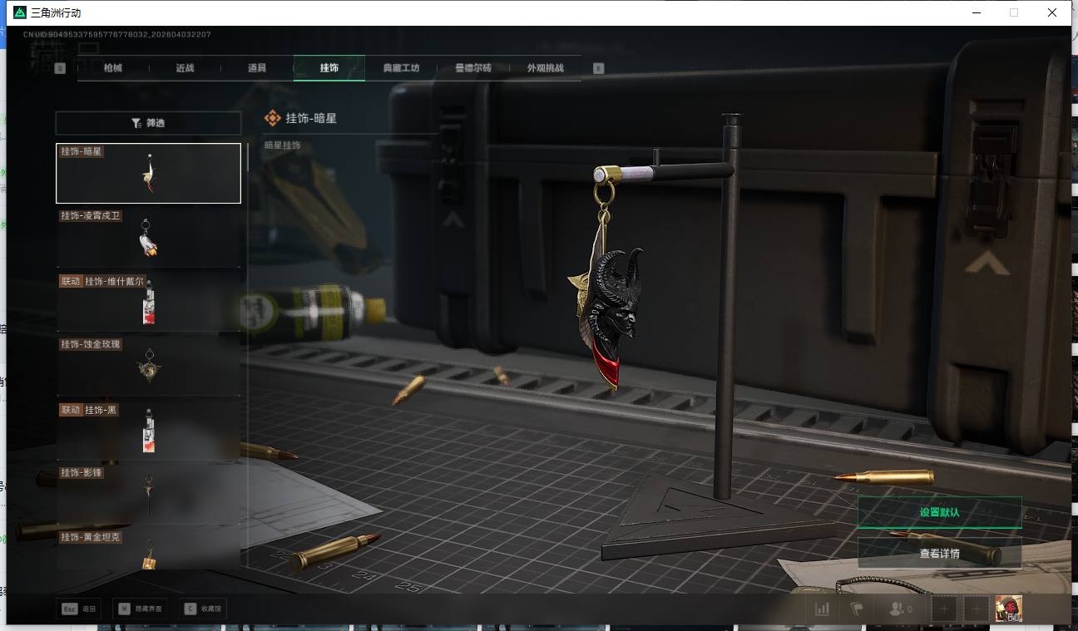Open the 收藏馆 collection shortcut icon
This screenshot has height=631, width=1078.
click(x=190, y=609)
